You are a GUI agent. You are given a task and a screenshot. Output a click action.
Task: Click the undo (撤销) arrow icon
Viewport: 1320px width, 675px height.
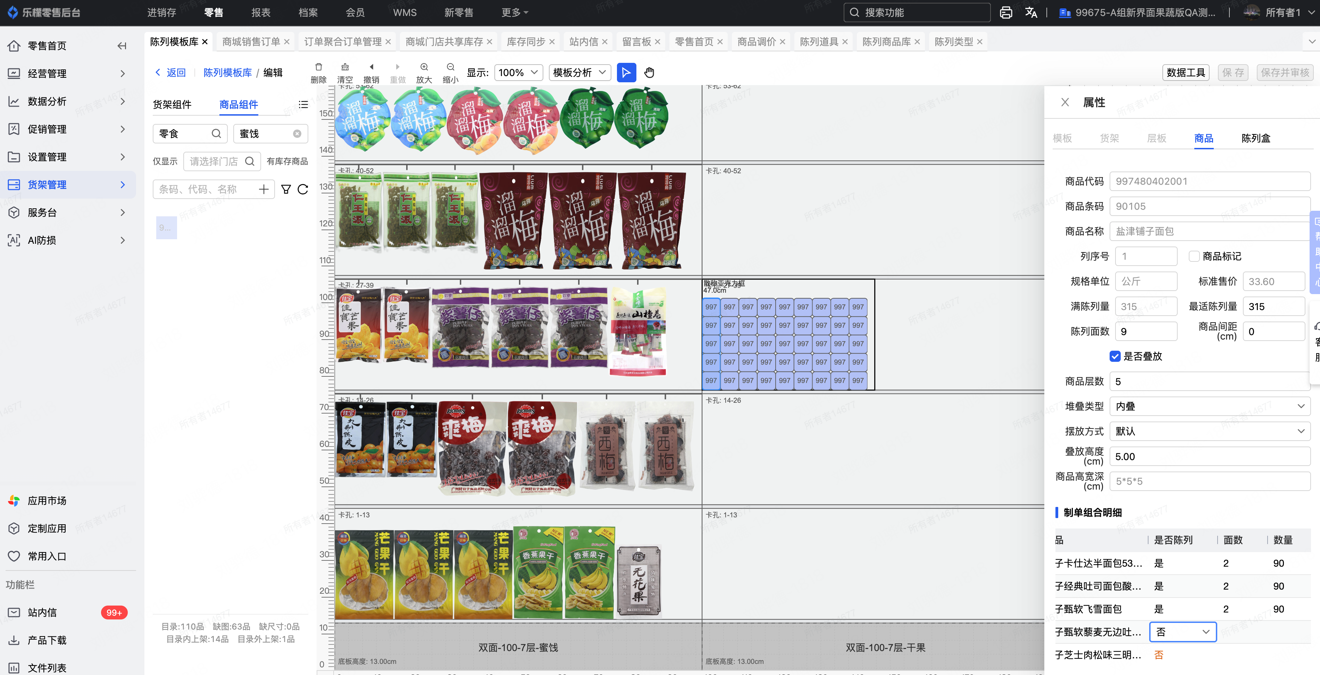pyautogui.click(x=371, y=67)
